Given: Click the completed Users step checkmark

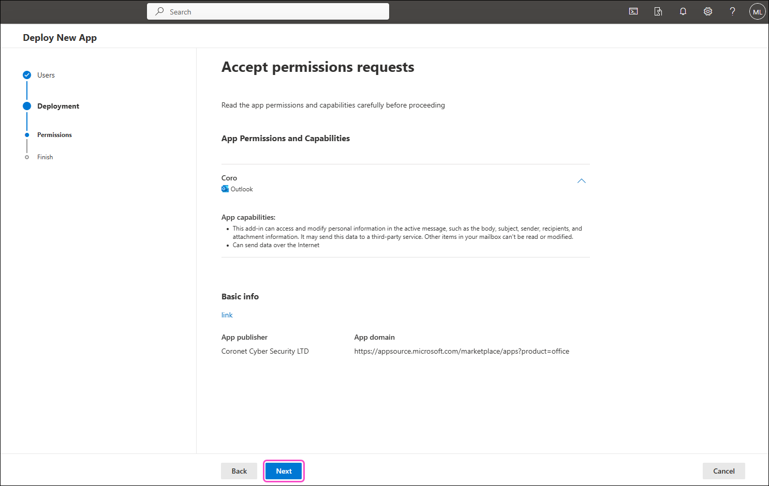Looking at the screenshot, I should (27, 75).
